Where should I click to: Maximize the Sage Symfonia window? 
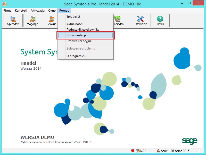coord(189,3)
